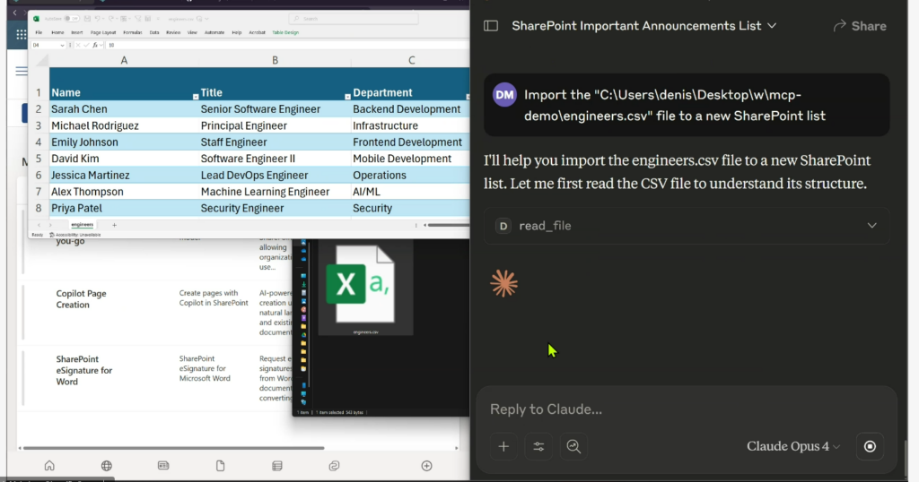Select the engineers sheet tab
This screenshot has width=919, height=482.
[x=82, y=225]
